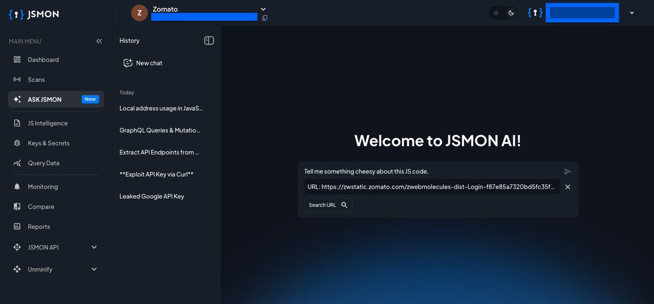Click the Dashboard grid icon
Image resolution: width=654 pixels, height=304 pixels.
17,60
